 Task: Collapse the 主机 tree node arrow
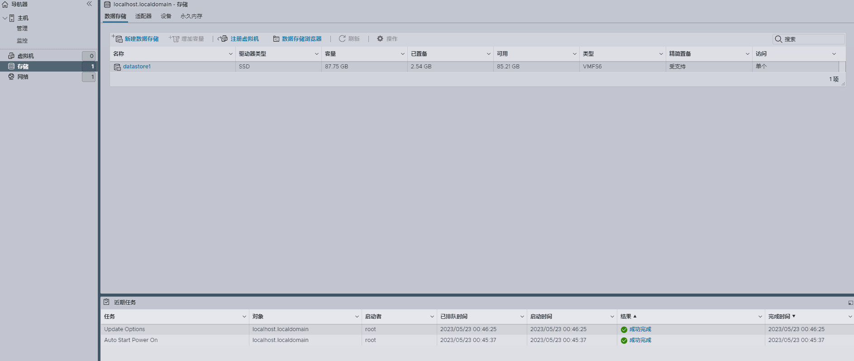click(5, 18)
